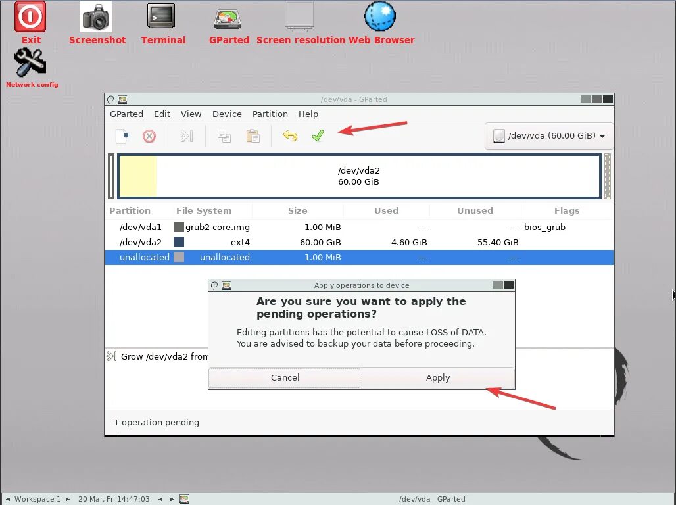Click the 55.40 GiB unused value
This screenshot has height=505, width=676.
point(498,242)
